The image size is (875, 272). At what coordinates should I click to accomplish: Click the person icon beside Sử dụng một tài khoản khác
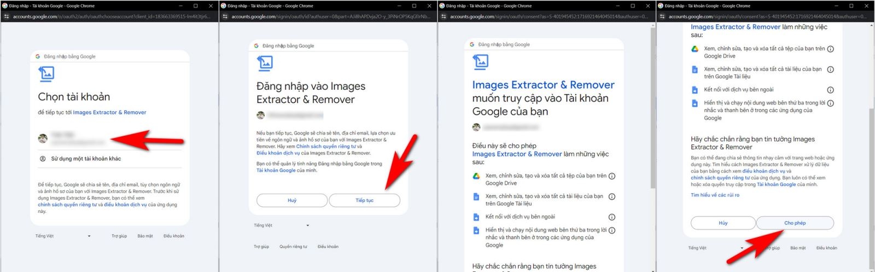pos(43,159)
